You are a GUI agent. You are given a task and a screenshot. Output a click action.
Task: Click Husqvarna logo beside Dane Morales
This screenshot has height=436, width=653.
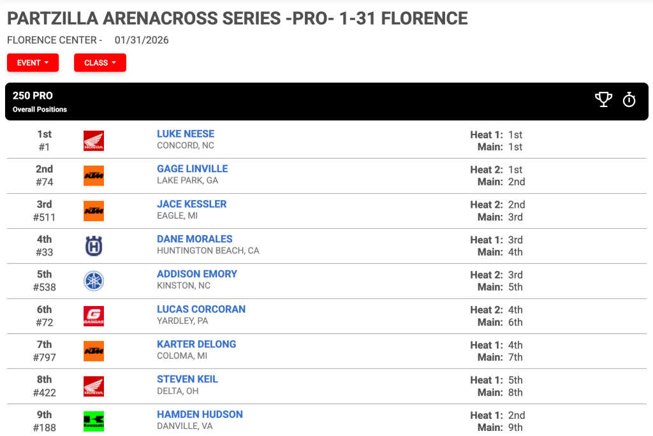click(94, 245)
